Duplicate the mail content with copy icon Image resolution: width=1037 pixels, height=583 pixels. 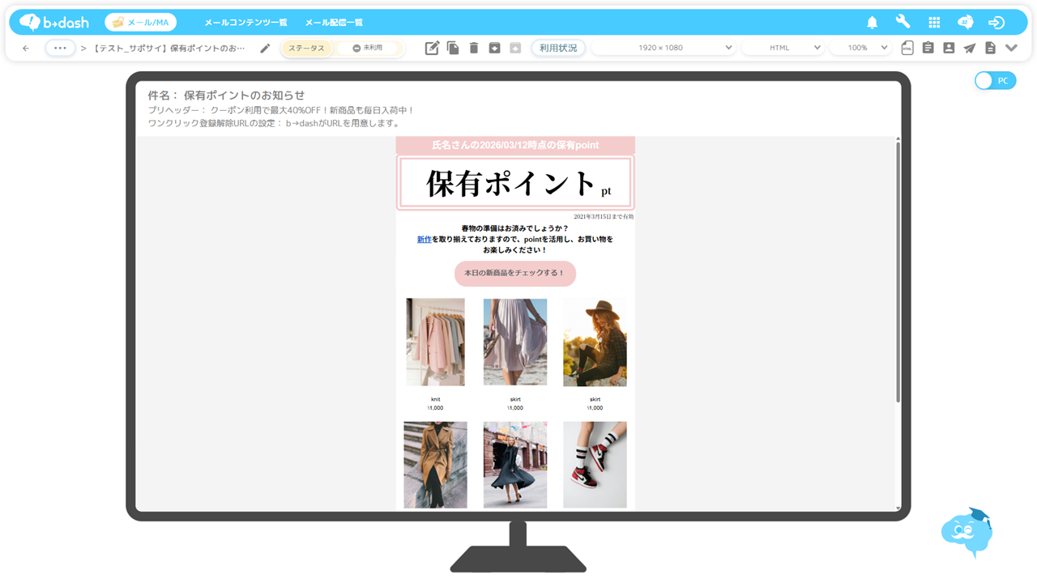point(453,49)
